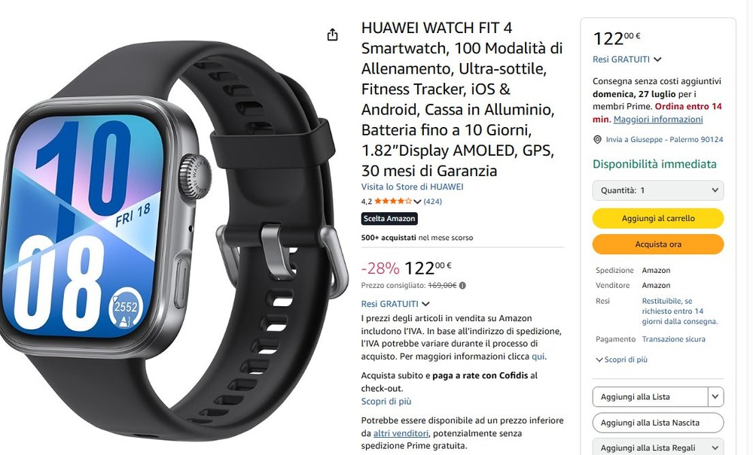The width and height of the screenshot is (753, 455).
Task: Open the rating breakdown chevron
Action: [417, 202]
